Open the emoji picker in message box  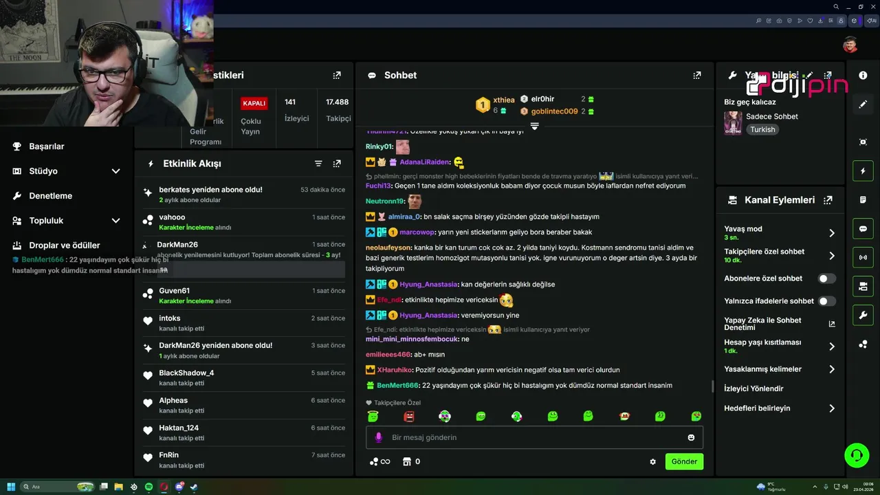(691, 437)
